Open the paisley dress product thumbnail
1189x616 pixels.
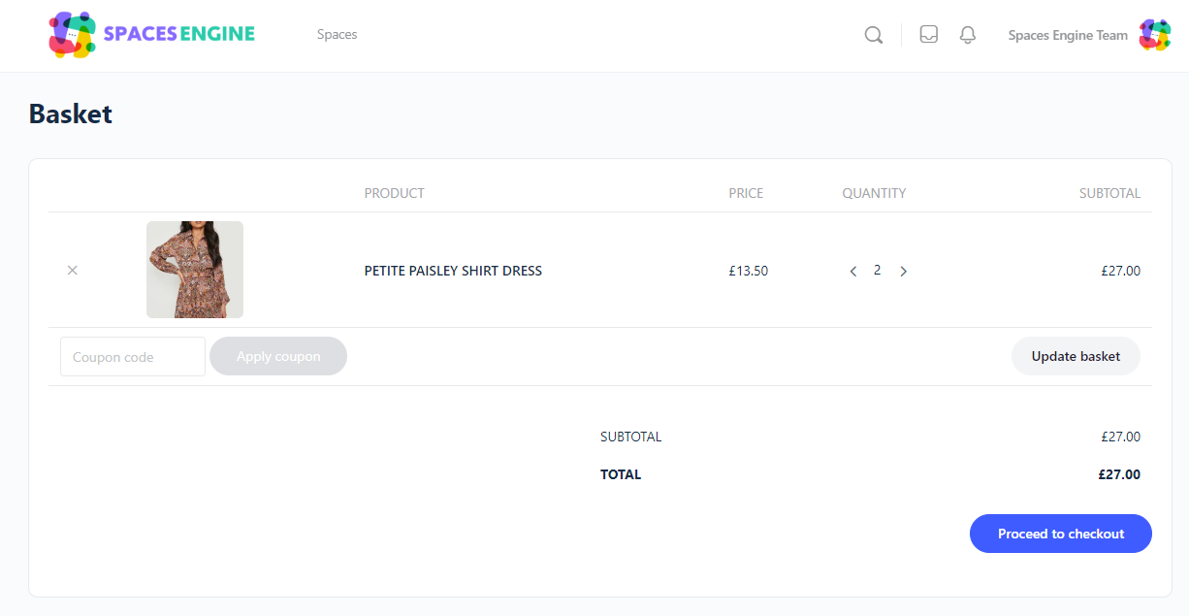[x=195, y=270]
